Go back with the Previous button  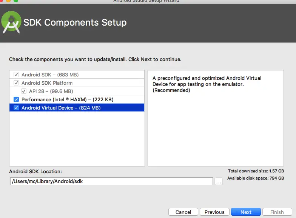214,212
